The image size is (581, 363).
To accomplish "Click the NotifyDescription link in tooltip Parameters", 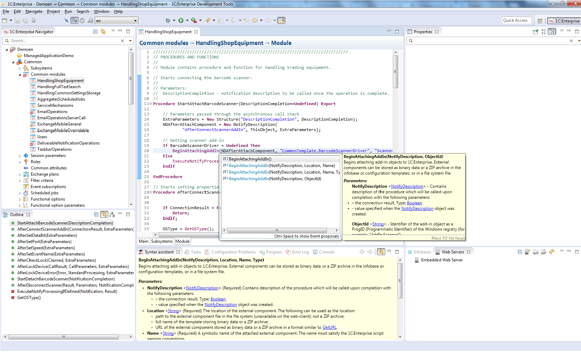I will (407, 186).
